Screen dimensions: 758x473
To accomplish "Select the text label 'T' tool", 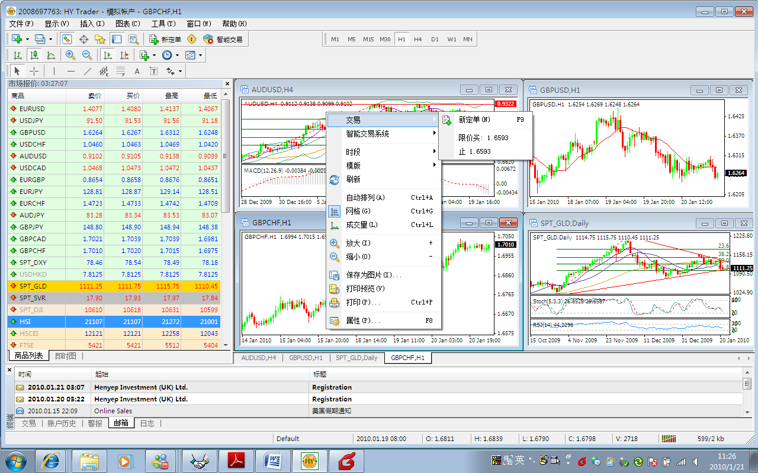I will coord(153,71).
